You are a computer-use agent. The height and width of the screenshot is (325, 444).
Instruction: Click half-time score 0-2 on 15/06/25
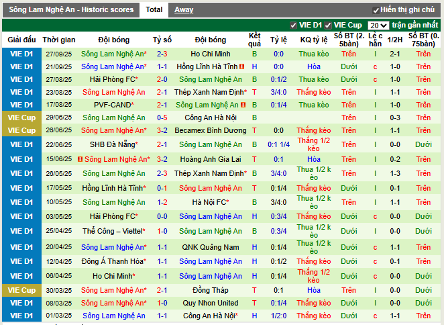[395, 159]
